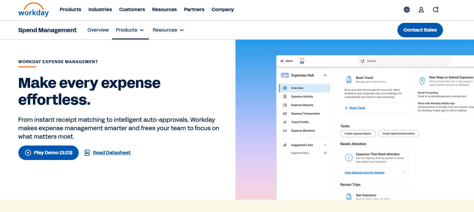Select Overview in Expenses Hub sidebar
Screen dimensions: 474x212
click(x=305, y=88)
